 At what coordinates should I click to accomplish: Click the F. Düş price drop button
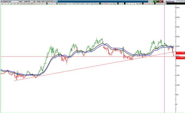[x=91, y=4]
